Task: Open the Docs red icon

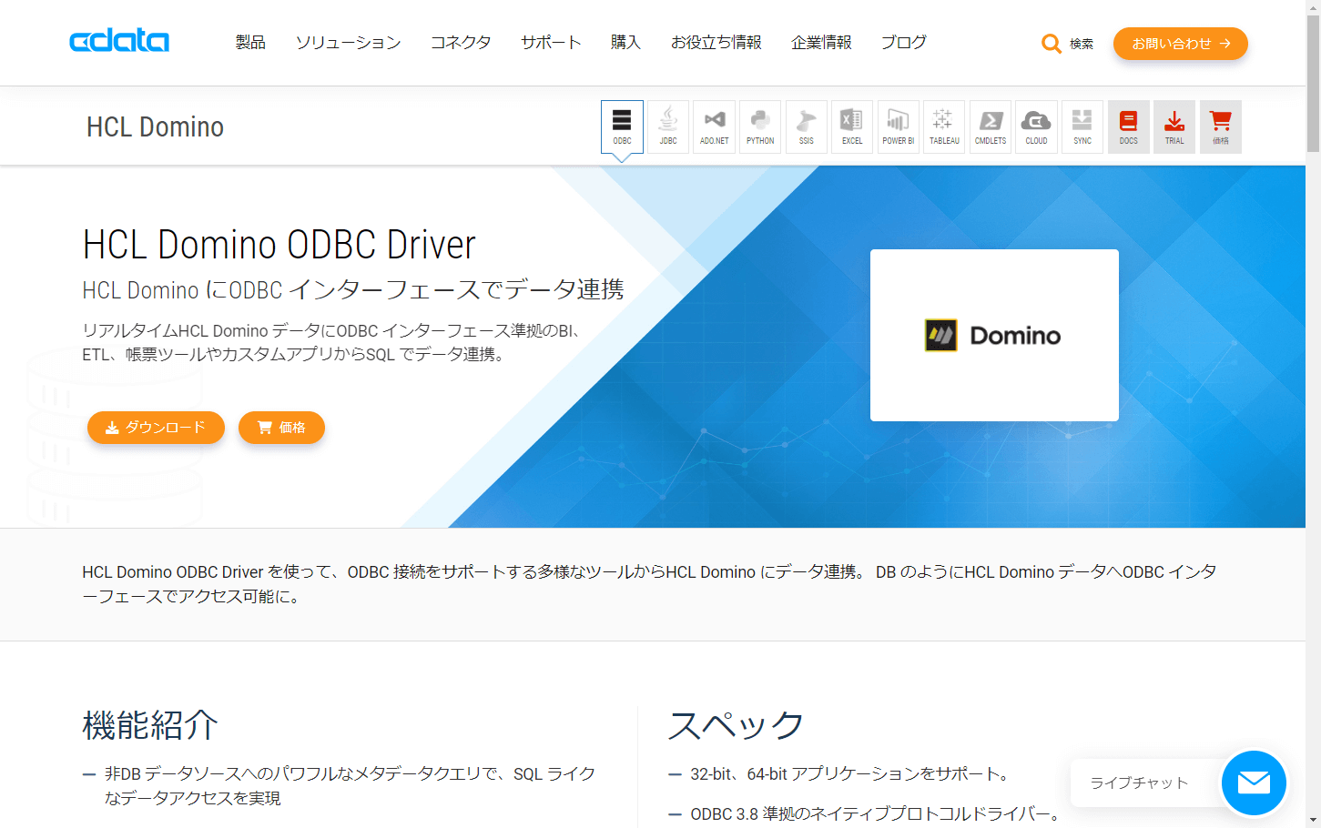Action: click(x=1129, y=126)
